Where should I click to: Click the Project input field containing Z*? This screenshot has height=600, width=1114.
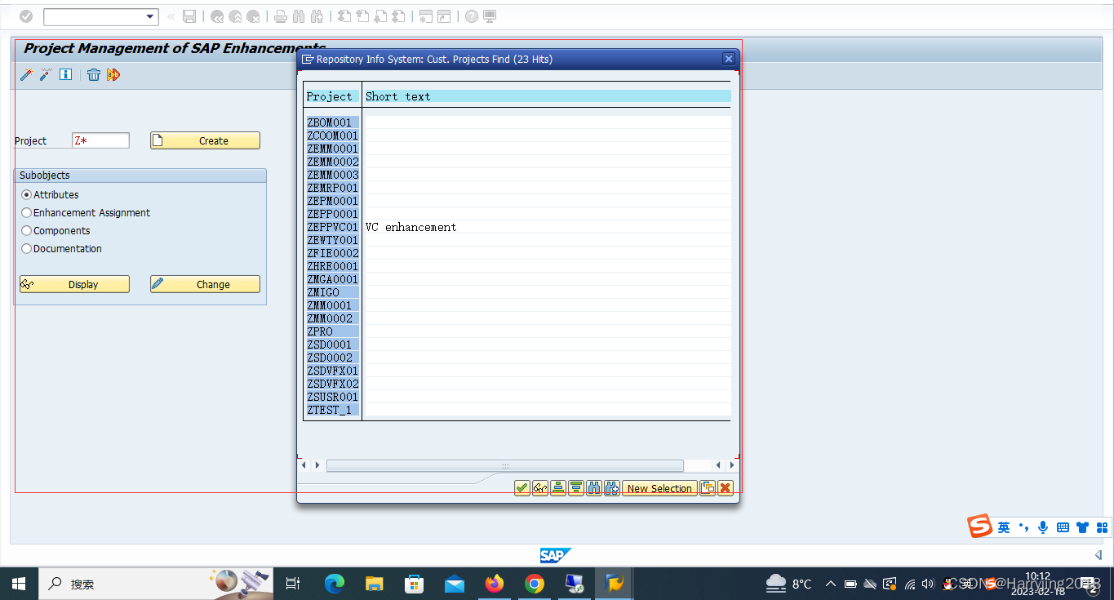point(100,140)
